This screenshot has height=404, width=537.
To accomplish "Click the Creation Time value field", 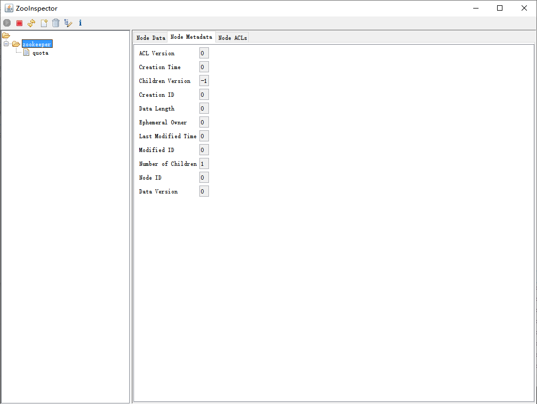I will 204,67.
